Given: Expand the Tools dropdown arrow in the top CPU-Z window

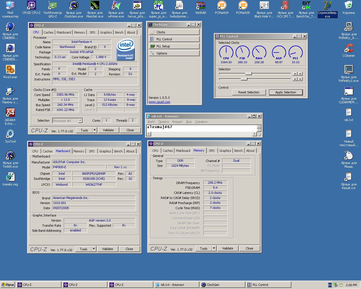Looking at the screenshot, I should pos(94,130).
